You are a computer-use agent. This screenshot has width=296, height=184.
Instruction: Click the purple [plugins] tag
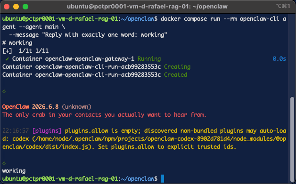point(47,131)
